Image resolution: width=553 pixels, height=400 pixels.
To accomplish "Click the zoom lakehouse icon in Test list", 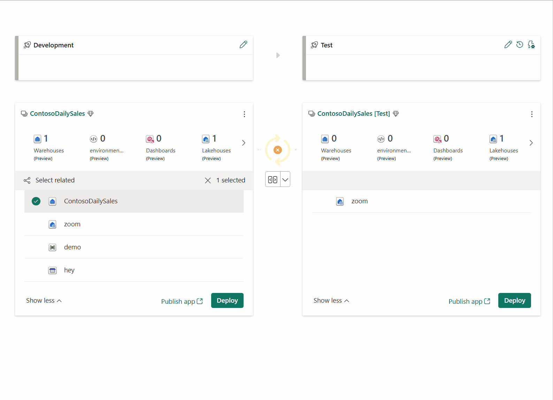I will (340, 201).
